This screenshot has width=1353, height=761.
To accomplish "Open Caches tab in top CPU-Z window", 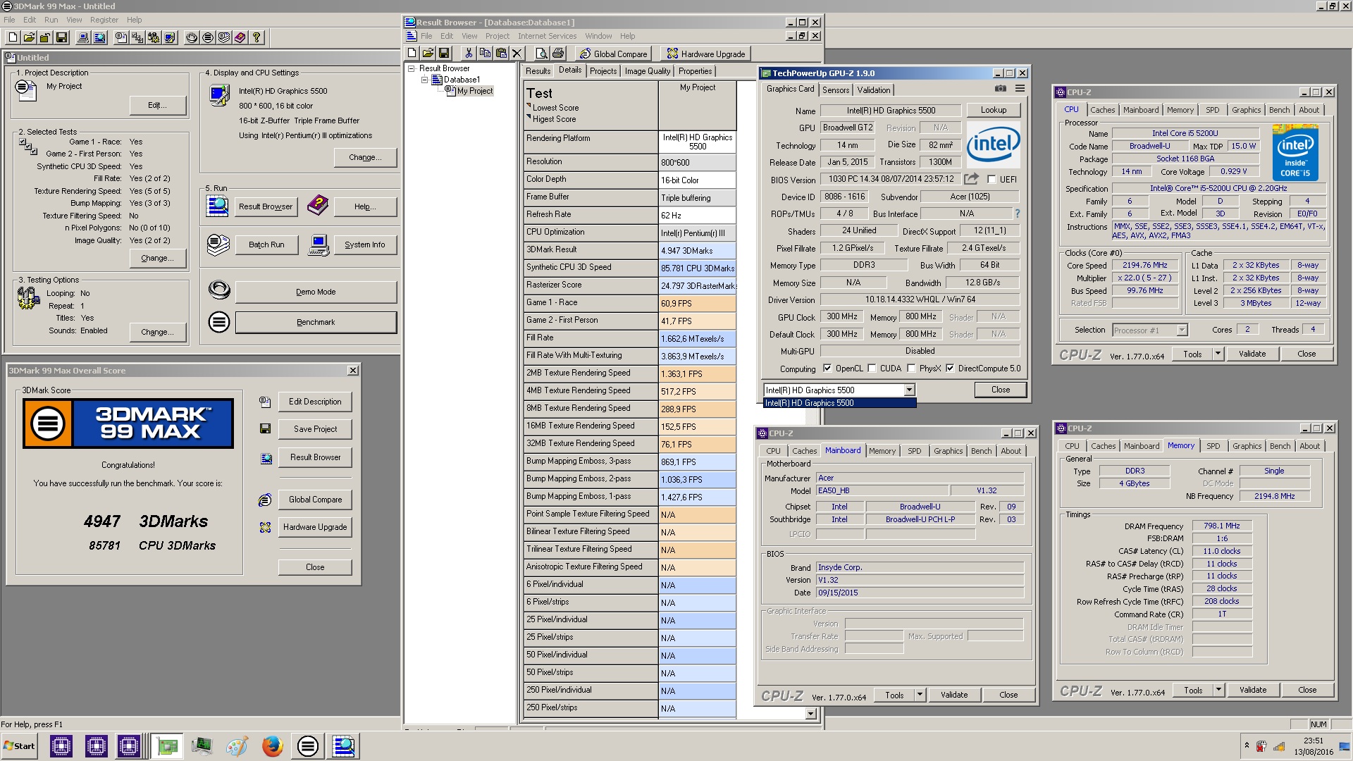I will pyautogui.click(x=1102, y=110).
